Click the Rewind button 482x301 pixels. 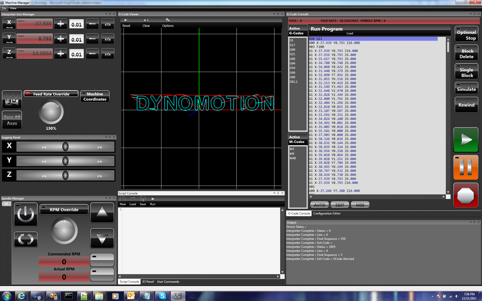coord(466,105)
